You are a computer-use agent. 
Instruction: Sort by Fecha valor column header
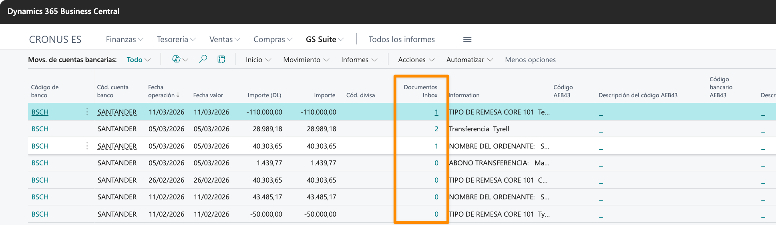(x=208, y=95)
